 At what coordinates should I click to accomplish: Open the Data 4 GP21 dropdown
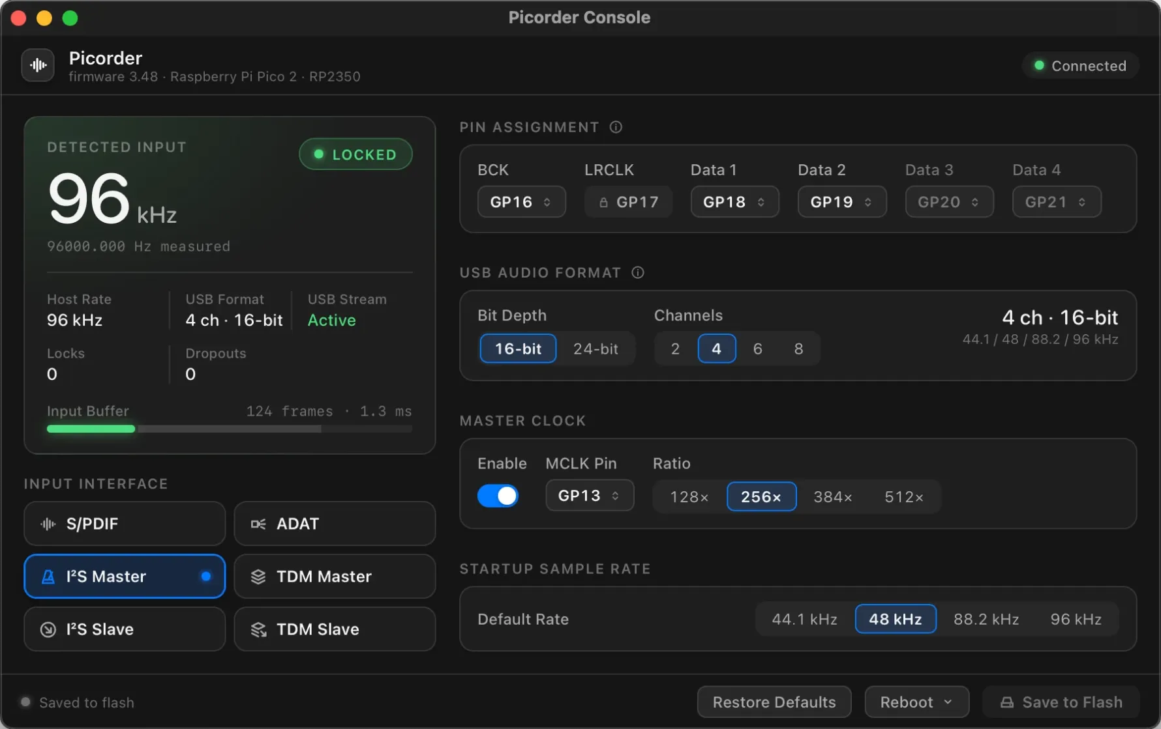(1057, 202)
